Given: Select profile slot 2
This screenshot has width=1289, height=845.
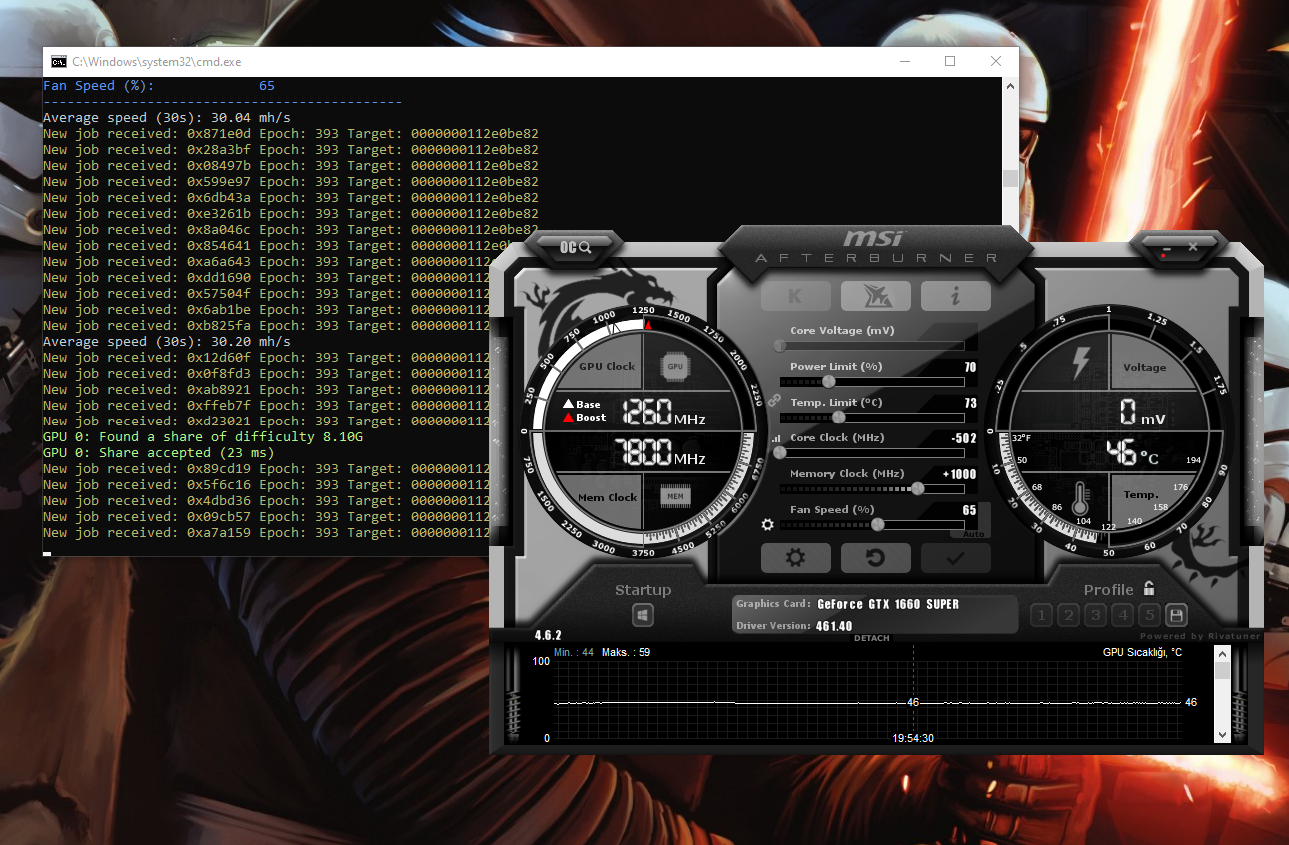Looking at the screenshot, I should point(1069,616).
